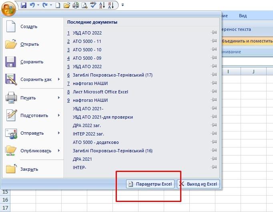
Task: Pin the 'нафтогаз НАШИ' item number 7
Action: click(214, 83)
